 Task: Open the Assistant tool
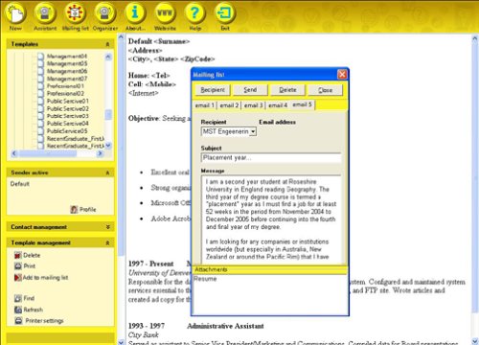coord(45,13)
